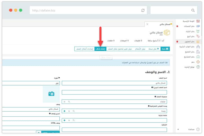Open the Sales tag icon in sidebar
Viewport: 204px width, 136px height.
[x=198, y=36]
